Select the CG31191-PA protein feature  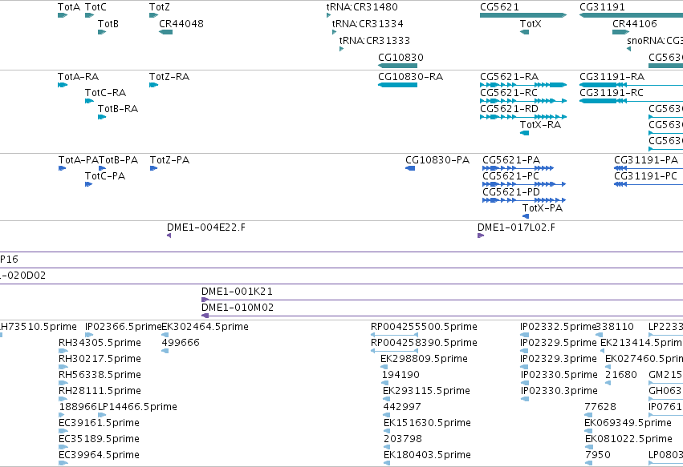click(648, 168)
